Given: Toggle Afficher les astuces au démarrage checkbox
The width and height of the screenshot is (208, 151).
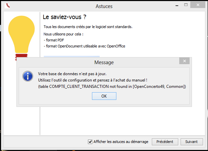Looking at the screenshot, I should 90,142.
